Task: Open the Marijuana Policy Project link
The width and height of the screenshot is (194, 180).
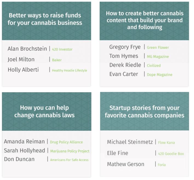Action: 70,151
